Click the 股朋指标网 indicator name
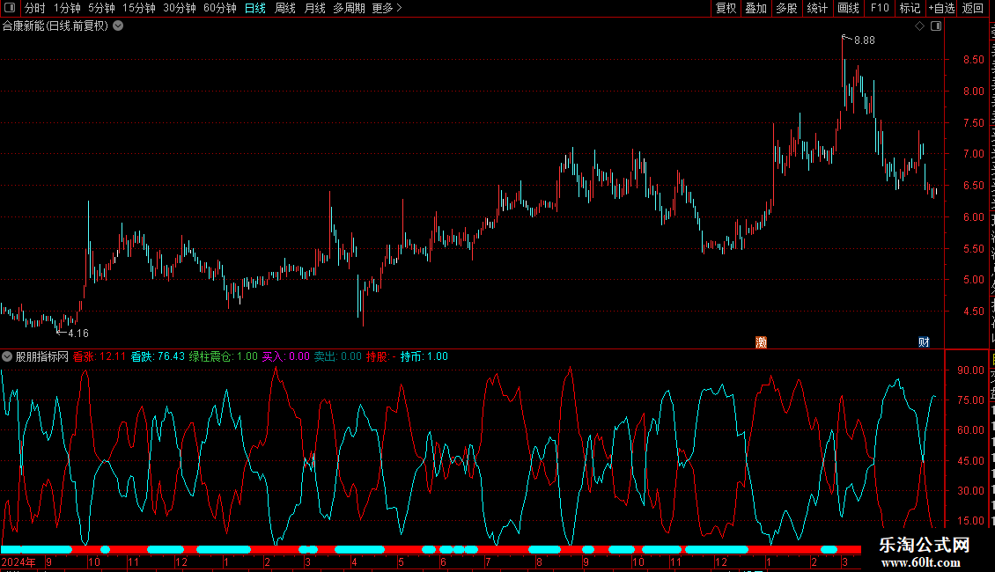The width and height of the screenshot is (995, 572). click(42, 356)
